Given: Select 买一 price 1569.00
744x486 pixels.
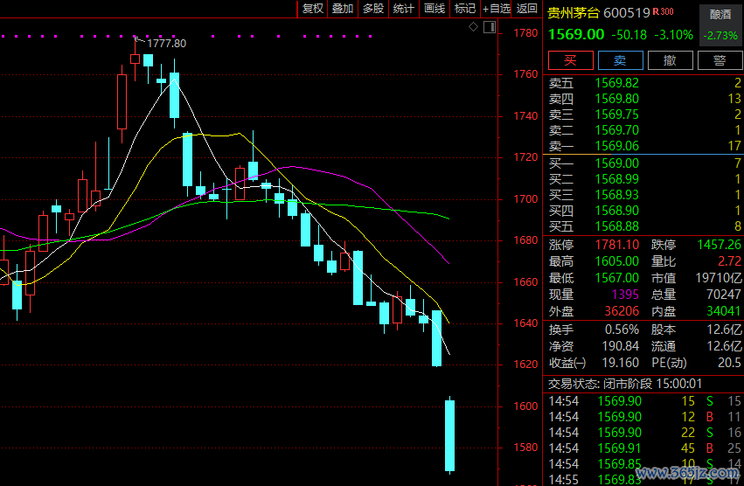Looking at the screenshot, I should pyautogui.click(x=617, y=163).
